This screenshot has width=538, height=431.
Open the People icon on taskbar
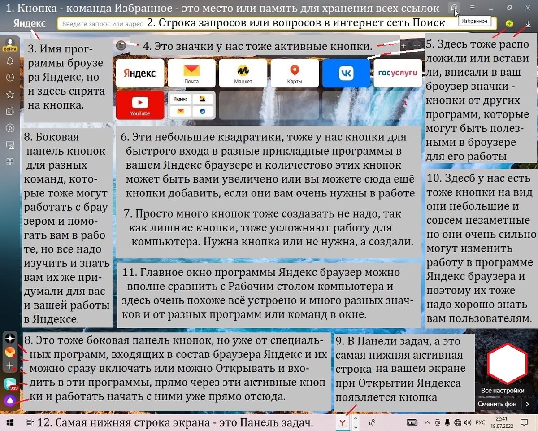372,422
